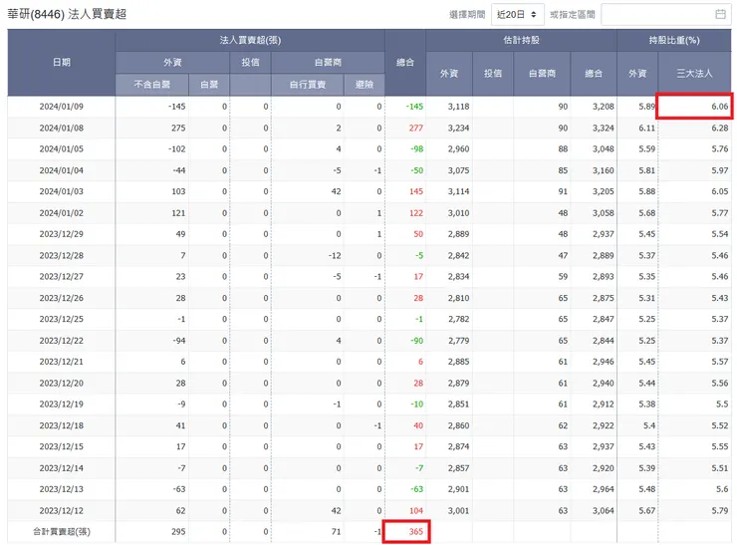Screen dimensions: 737x545
Task: Select the 2023/12/12 date cell
Action: (62, 511)
